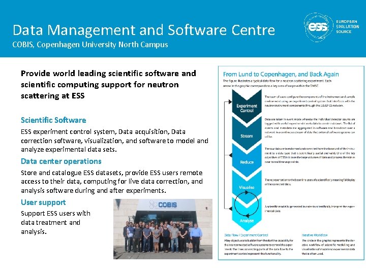Select the subtitle 'COBIS, Copenhagen University North Campus'
The width and height of the screenshot is (366, 274).
[x=90, y=45]
